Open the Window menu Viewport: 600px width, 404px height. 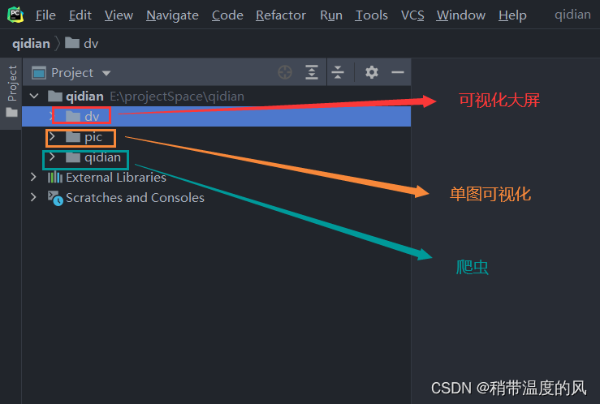tap(460, 15)
